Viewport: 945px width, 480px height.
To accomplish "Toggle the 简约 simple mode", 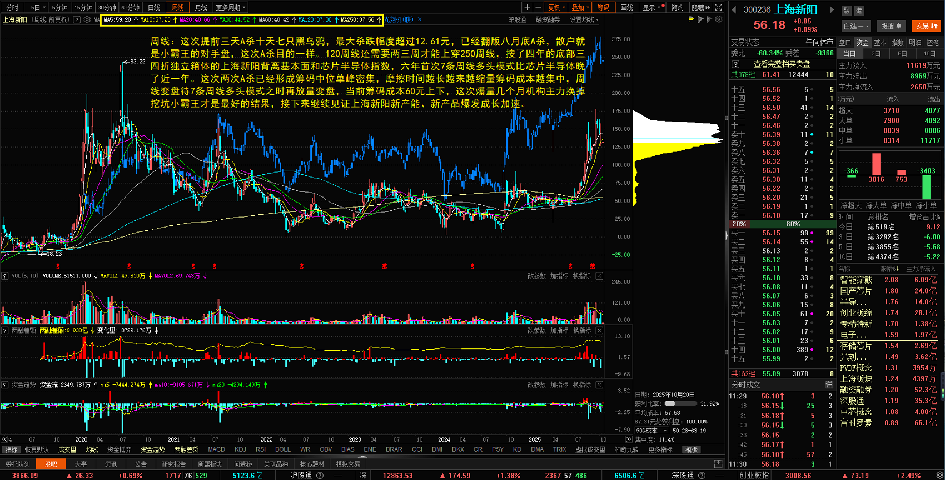I will point(678,7).
